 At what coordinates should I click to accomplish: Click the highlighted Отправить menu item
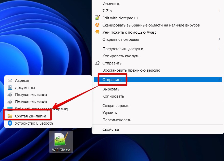pos(158,79)
